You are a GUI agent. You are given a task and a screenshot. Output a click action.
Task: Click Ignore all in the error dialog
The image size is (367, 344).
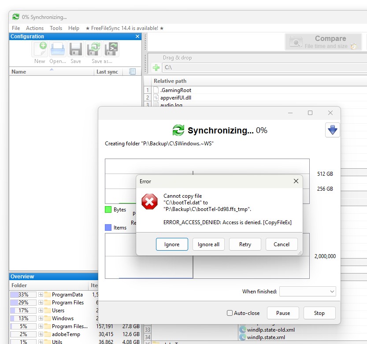[208, 244]
